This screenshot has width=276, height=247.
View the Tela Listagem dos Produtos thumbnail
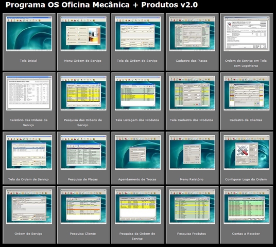click(138, 93)
